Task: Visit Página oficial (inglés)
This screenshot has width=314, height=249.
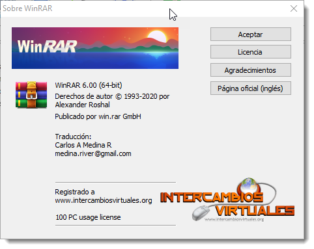Action: coord(251,88)
